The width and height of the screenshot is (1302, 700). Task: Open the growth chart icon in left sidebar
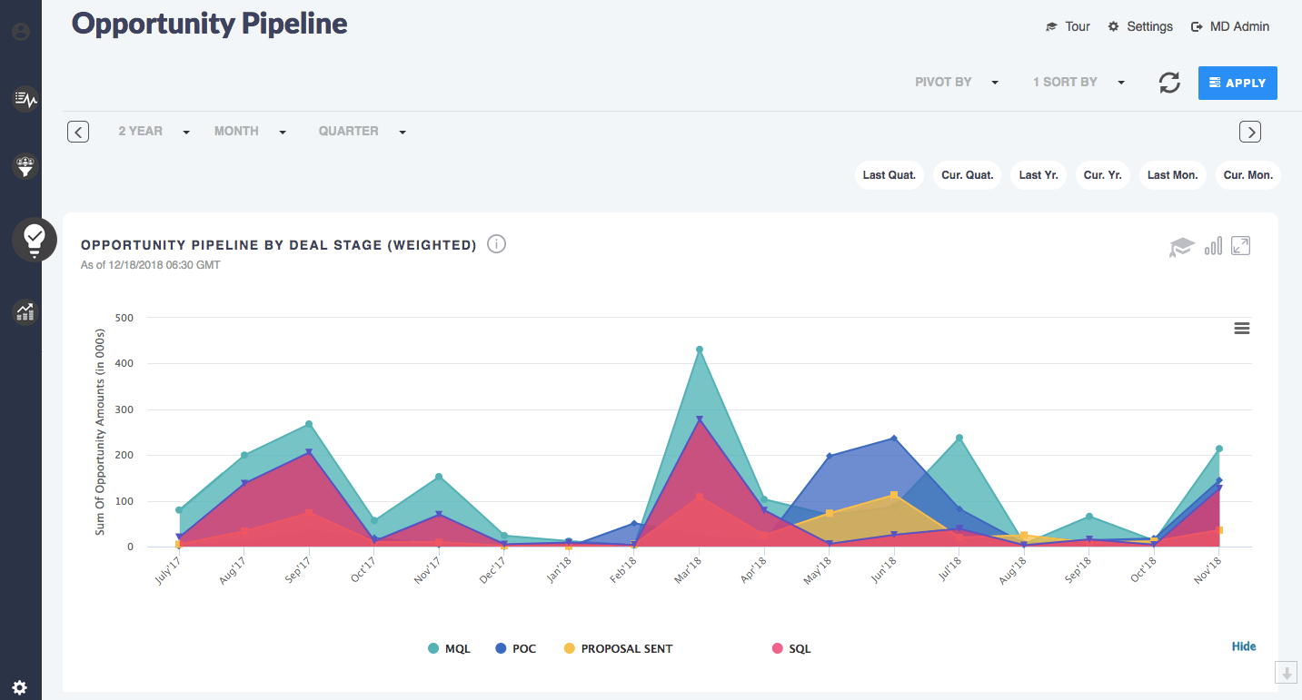click(x=24, y=311)
